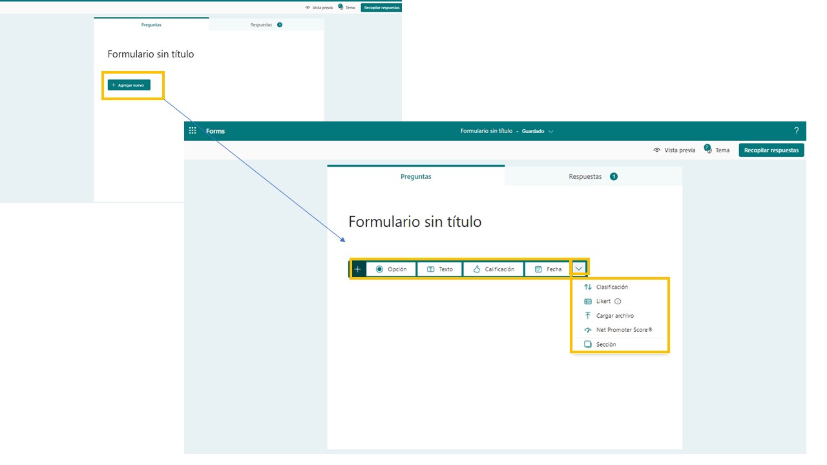Click the form name in the front header bar
This screenshot has width=827, height=465.
coord(486,131)
